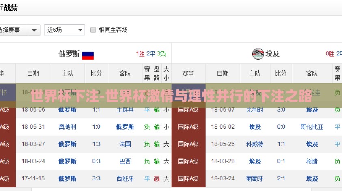Click 俄罗斯 home team in 西班牙 row
The height and width of the screenshot is (191, 342).
[x=67, y=178]
